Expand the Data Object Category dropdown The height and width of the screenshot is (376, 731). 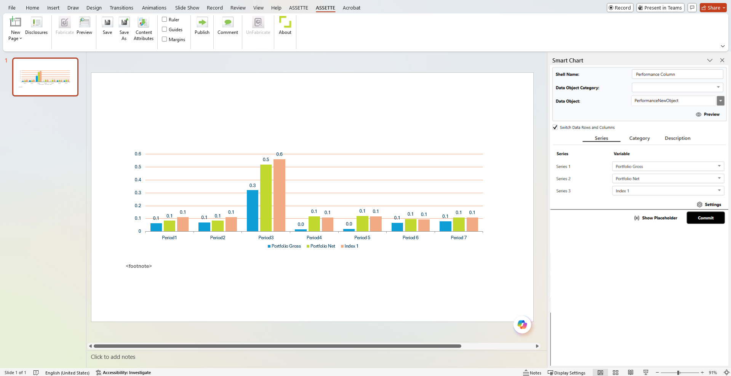[x=718, y=88]
